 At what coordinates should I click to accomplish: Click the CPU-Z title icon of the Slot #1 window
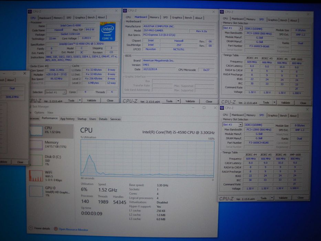click(x=222, y=12)
